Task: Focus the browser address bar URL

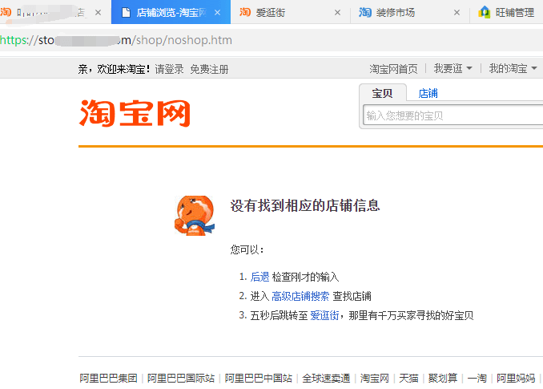Action: (116, 40)
